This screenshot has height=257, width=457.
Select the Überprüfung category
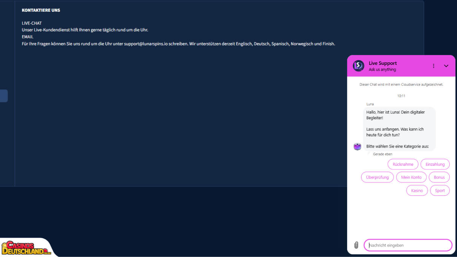(377, 177)
